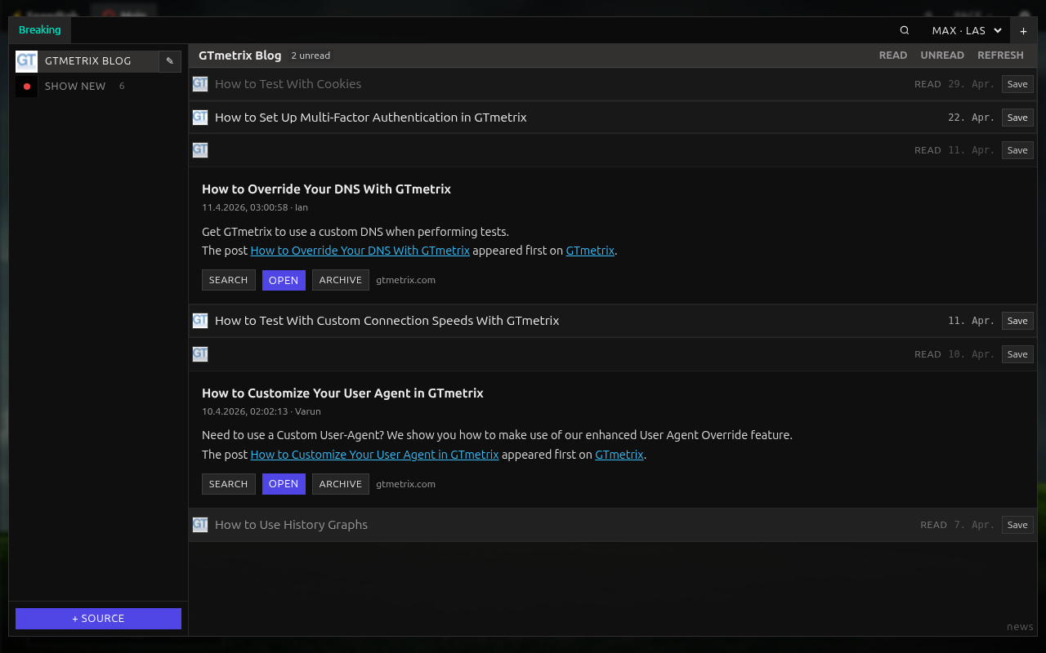Switch to the Breaking tab
The width and height of the screenshot is (1046, 653).
pos(40,30)
